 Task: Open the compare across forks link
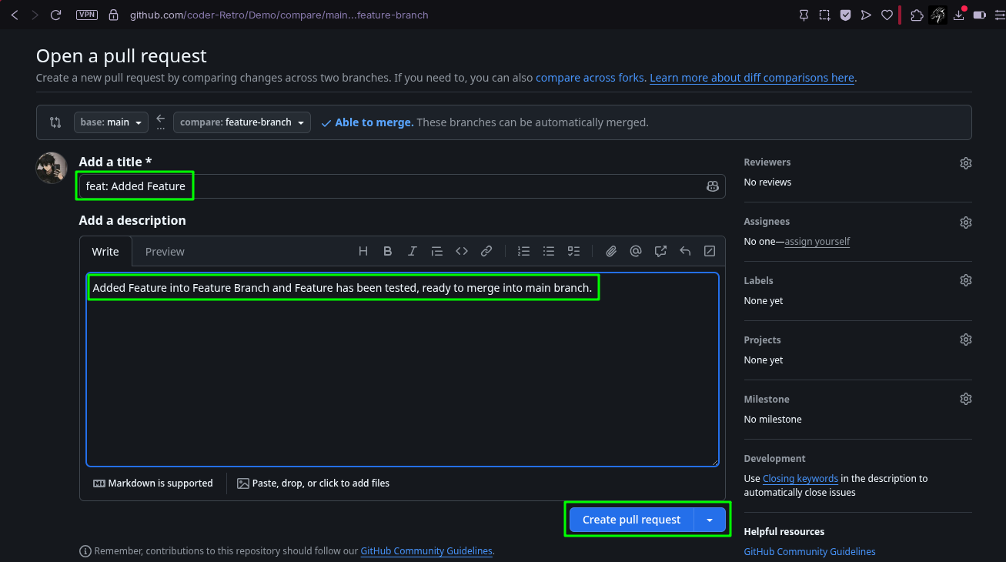click(590, 78)
